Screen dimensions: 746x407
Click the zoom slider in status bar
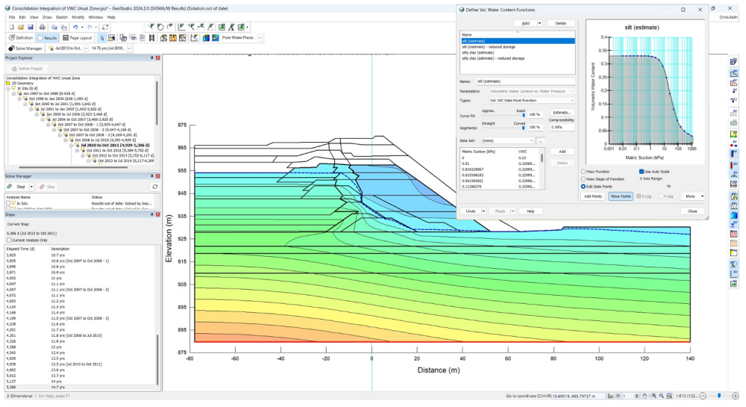pos(719,396)
